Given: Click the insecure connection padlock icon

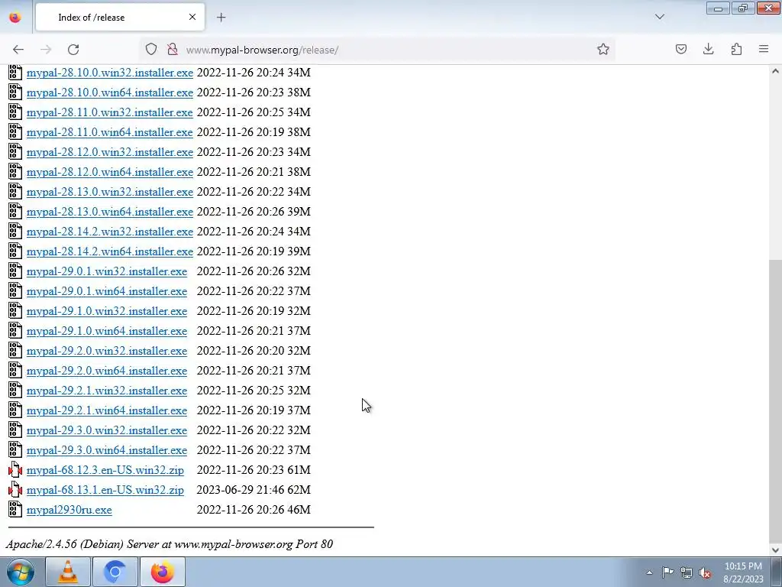Looking at the screenshot, I should click(x=173, y=50).
